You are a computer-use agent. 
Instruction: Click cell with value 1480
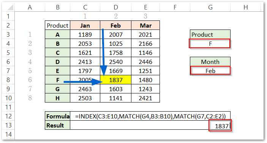[x=145, y=80]
